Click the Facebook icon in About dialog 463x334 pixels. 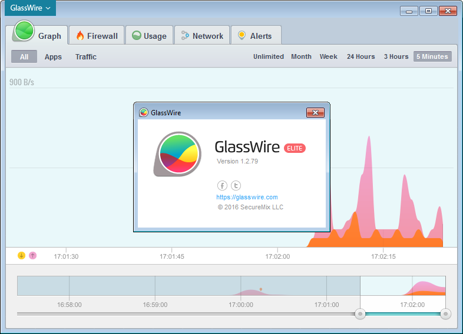(222, 185)
